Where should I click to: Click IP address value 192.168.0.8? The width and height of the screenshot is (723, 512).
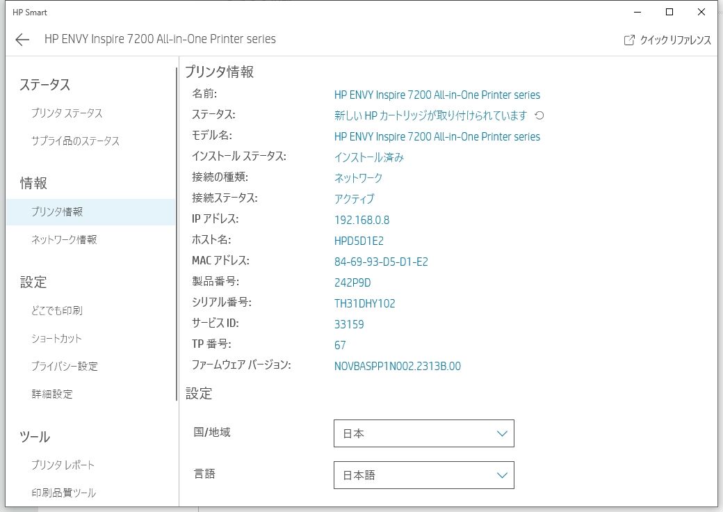(x=362, y=220)
